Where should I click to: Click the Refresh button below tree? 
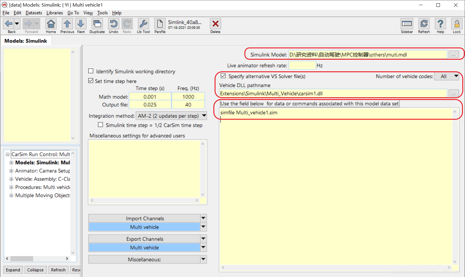[58, 270]
